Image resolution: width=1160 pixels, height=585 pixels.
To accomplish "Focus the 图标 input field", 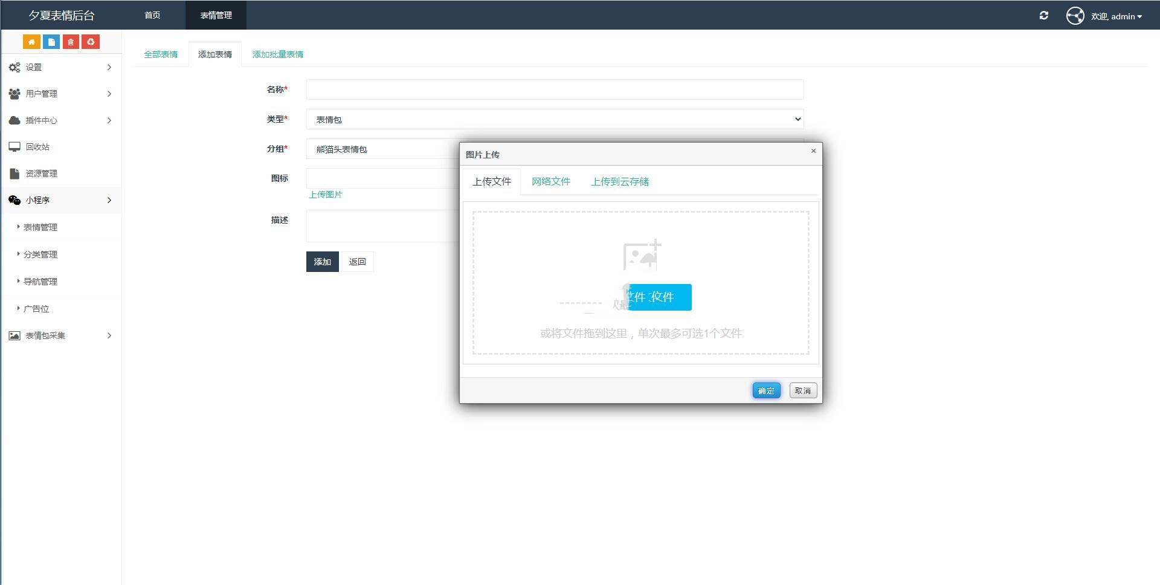I will click(x=383, y=178).
